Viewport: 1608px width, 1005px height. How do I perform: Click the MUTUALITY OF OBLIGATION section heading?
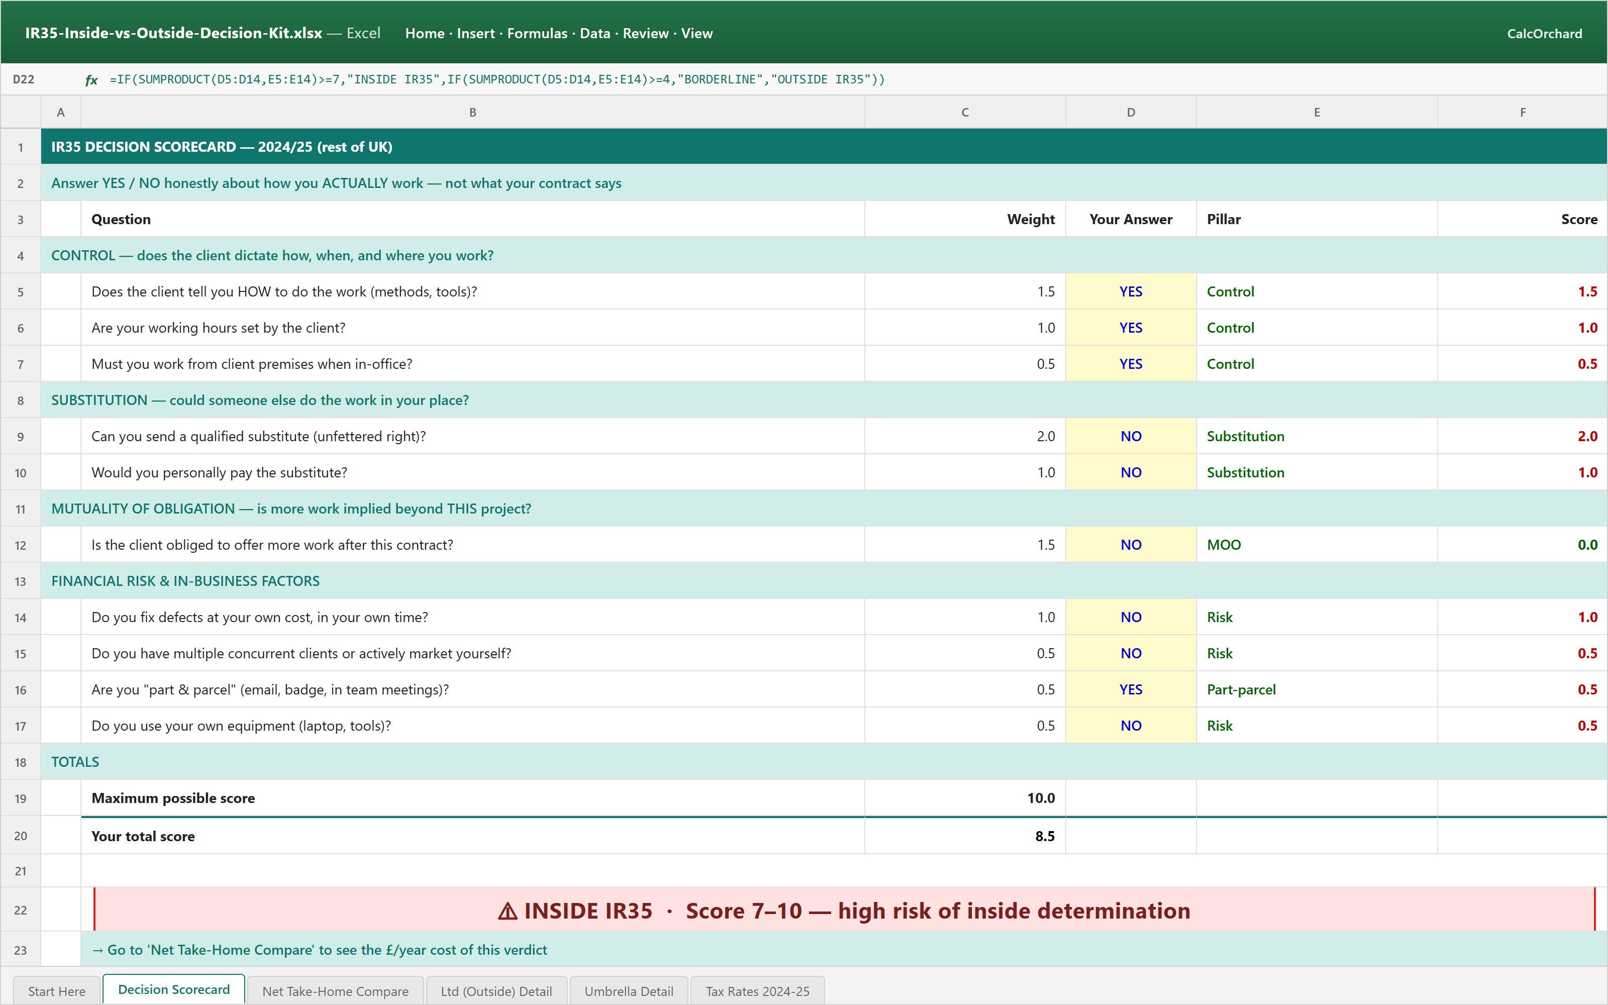point(824,509)
